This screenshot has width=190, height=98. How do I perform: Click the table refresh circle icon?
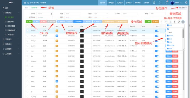click(179, 22)
